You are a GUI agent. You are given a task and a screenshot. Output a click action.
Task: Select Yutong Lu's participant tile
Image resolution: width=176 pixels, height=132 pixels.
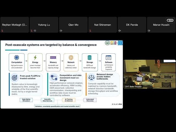[x=44, y=25]
